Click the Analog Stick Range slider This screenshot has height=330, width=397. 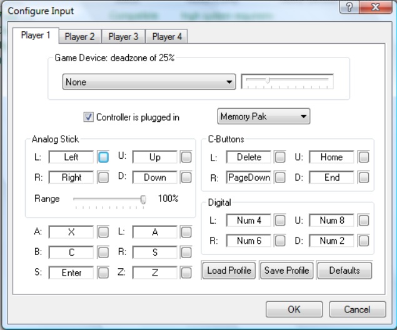[109, 199]
